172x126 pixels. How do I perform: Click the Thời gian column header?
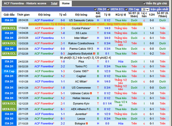[23, 15]
